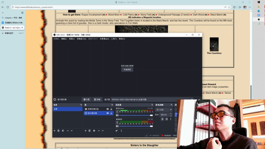The height and width of the screenshot is (149, 265).
Task: Undock the Scene Transitions panel
Action: pos(172,105)
